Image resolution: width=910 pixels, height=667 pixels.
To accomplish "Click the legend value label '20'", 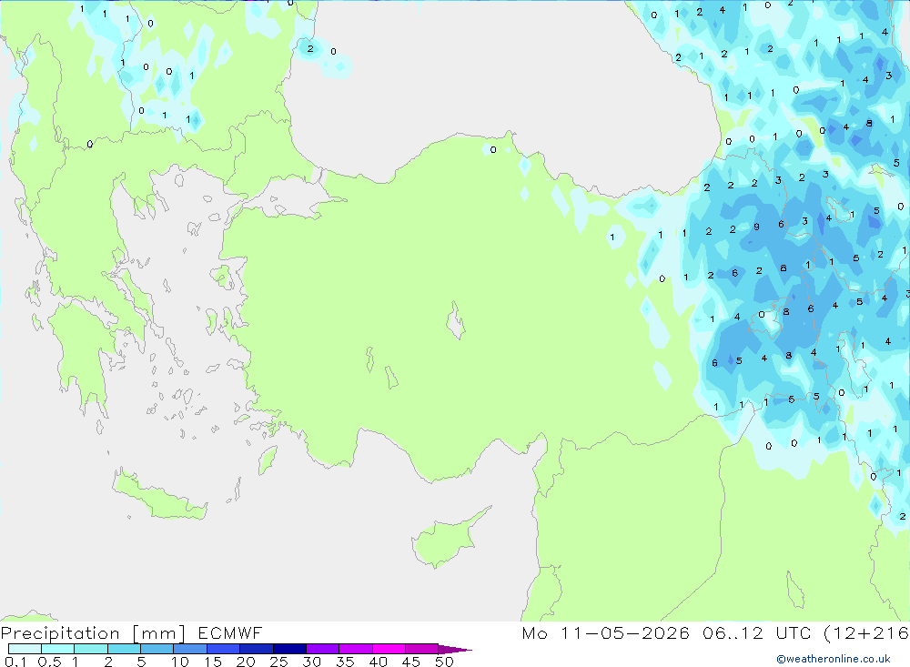I will coord(246,662).
